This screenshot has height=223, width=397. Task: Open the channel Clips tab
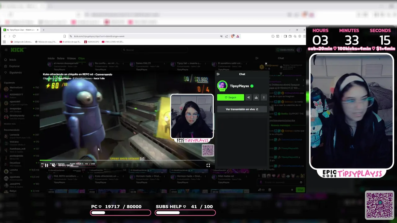81,58
